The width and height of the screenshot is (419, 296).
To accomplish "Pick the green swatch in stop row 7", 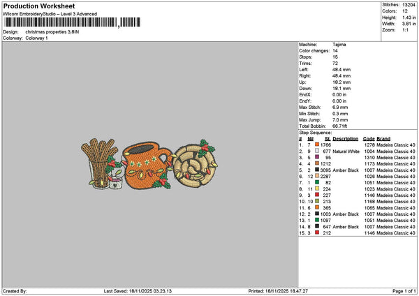I will coord(317,182).
